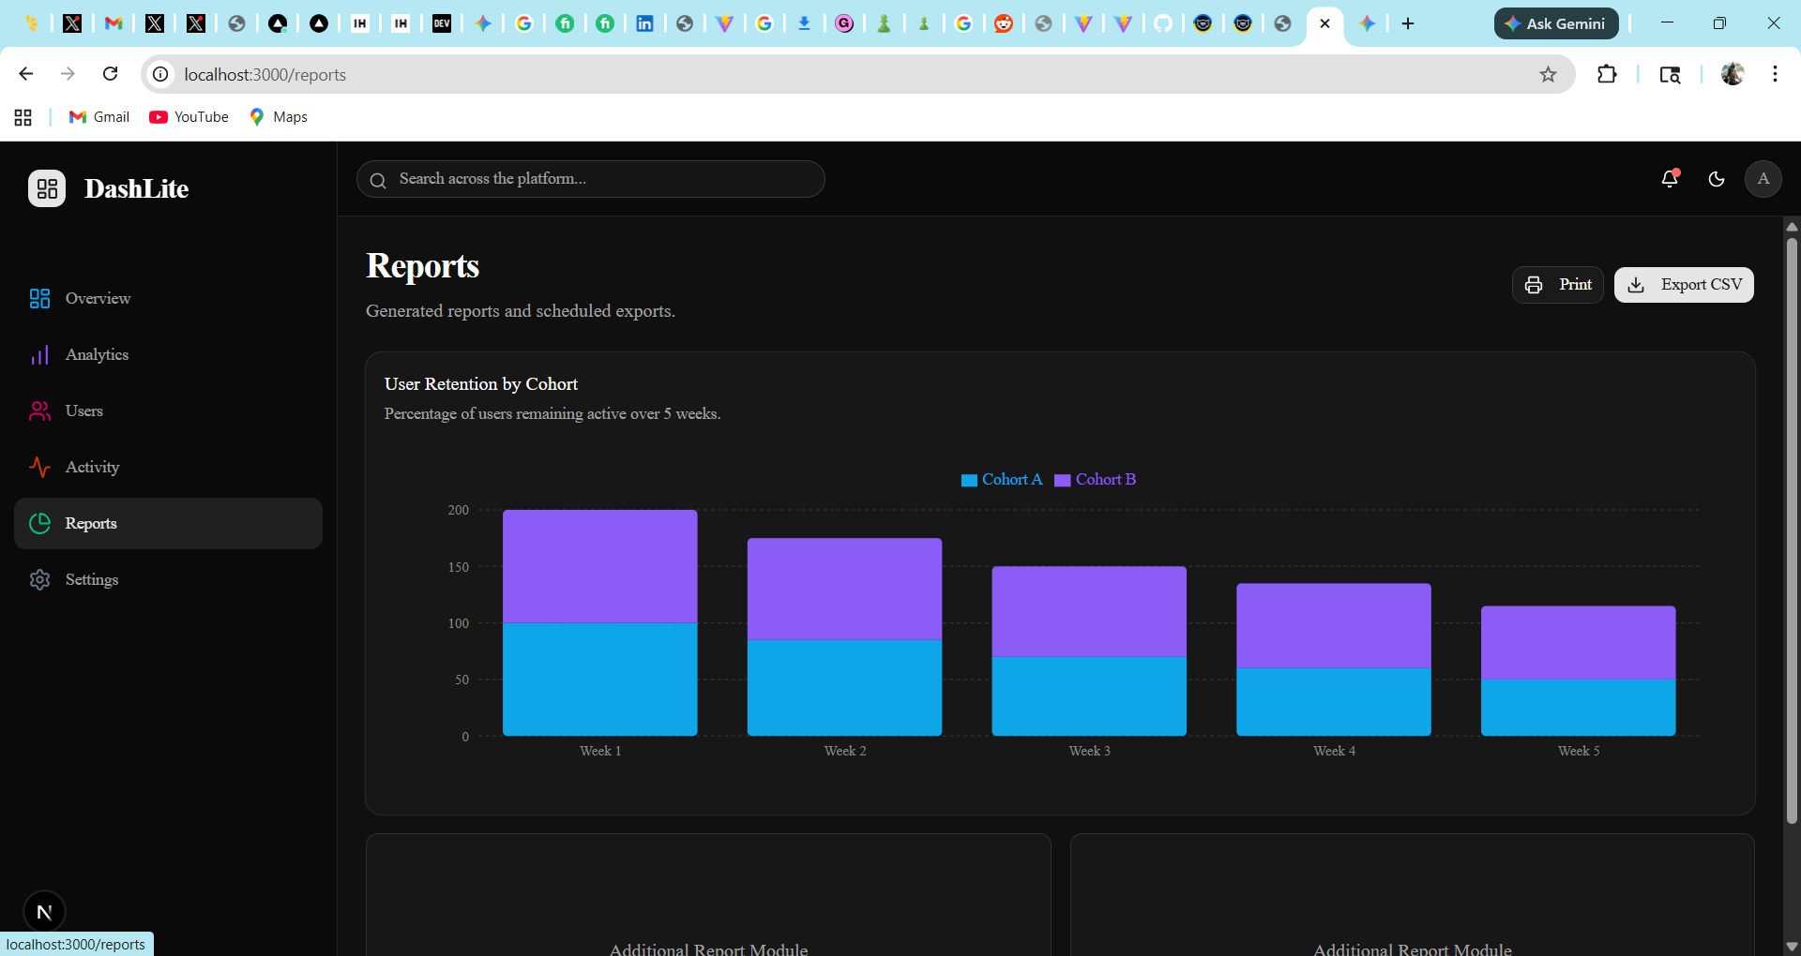
Task: Click the DashLite logo icon
Action: pyautogui.click(x=46, y=188)
